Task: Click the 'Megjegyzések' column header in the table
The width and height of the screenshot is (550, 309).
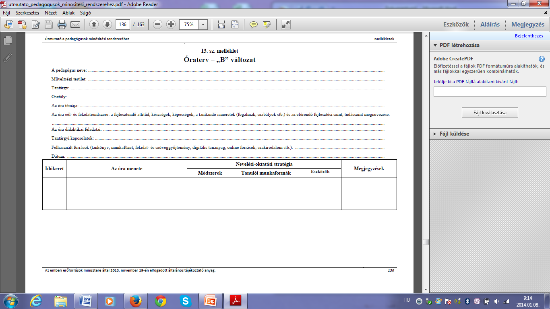Action: (369, 169)
